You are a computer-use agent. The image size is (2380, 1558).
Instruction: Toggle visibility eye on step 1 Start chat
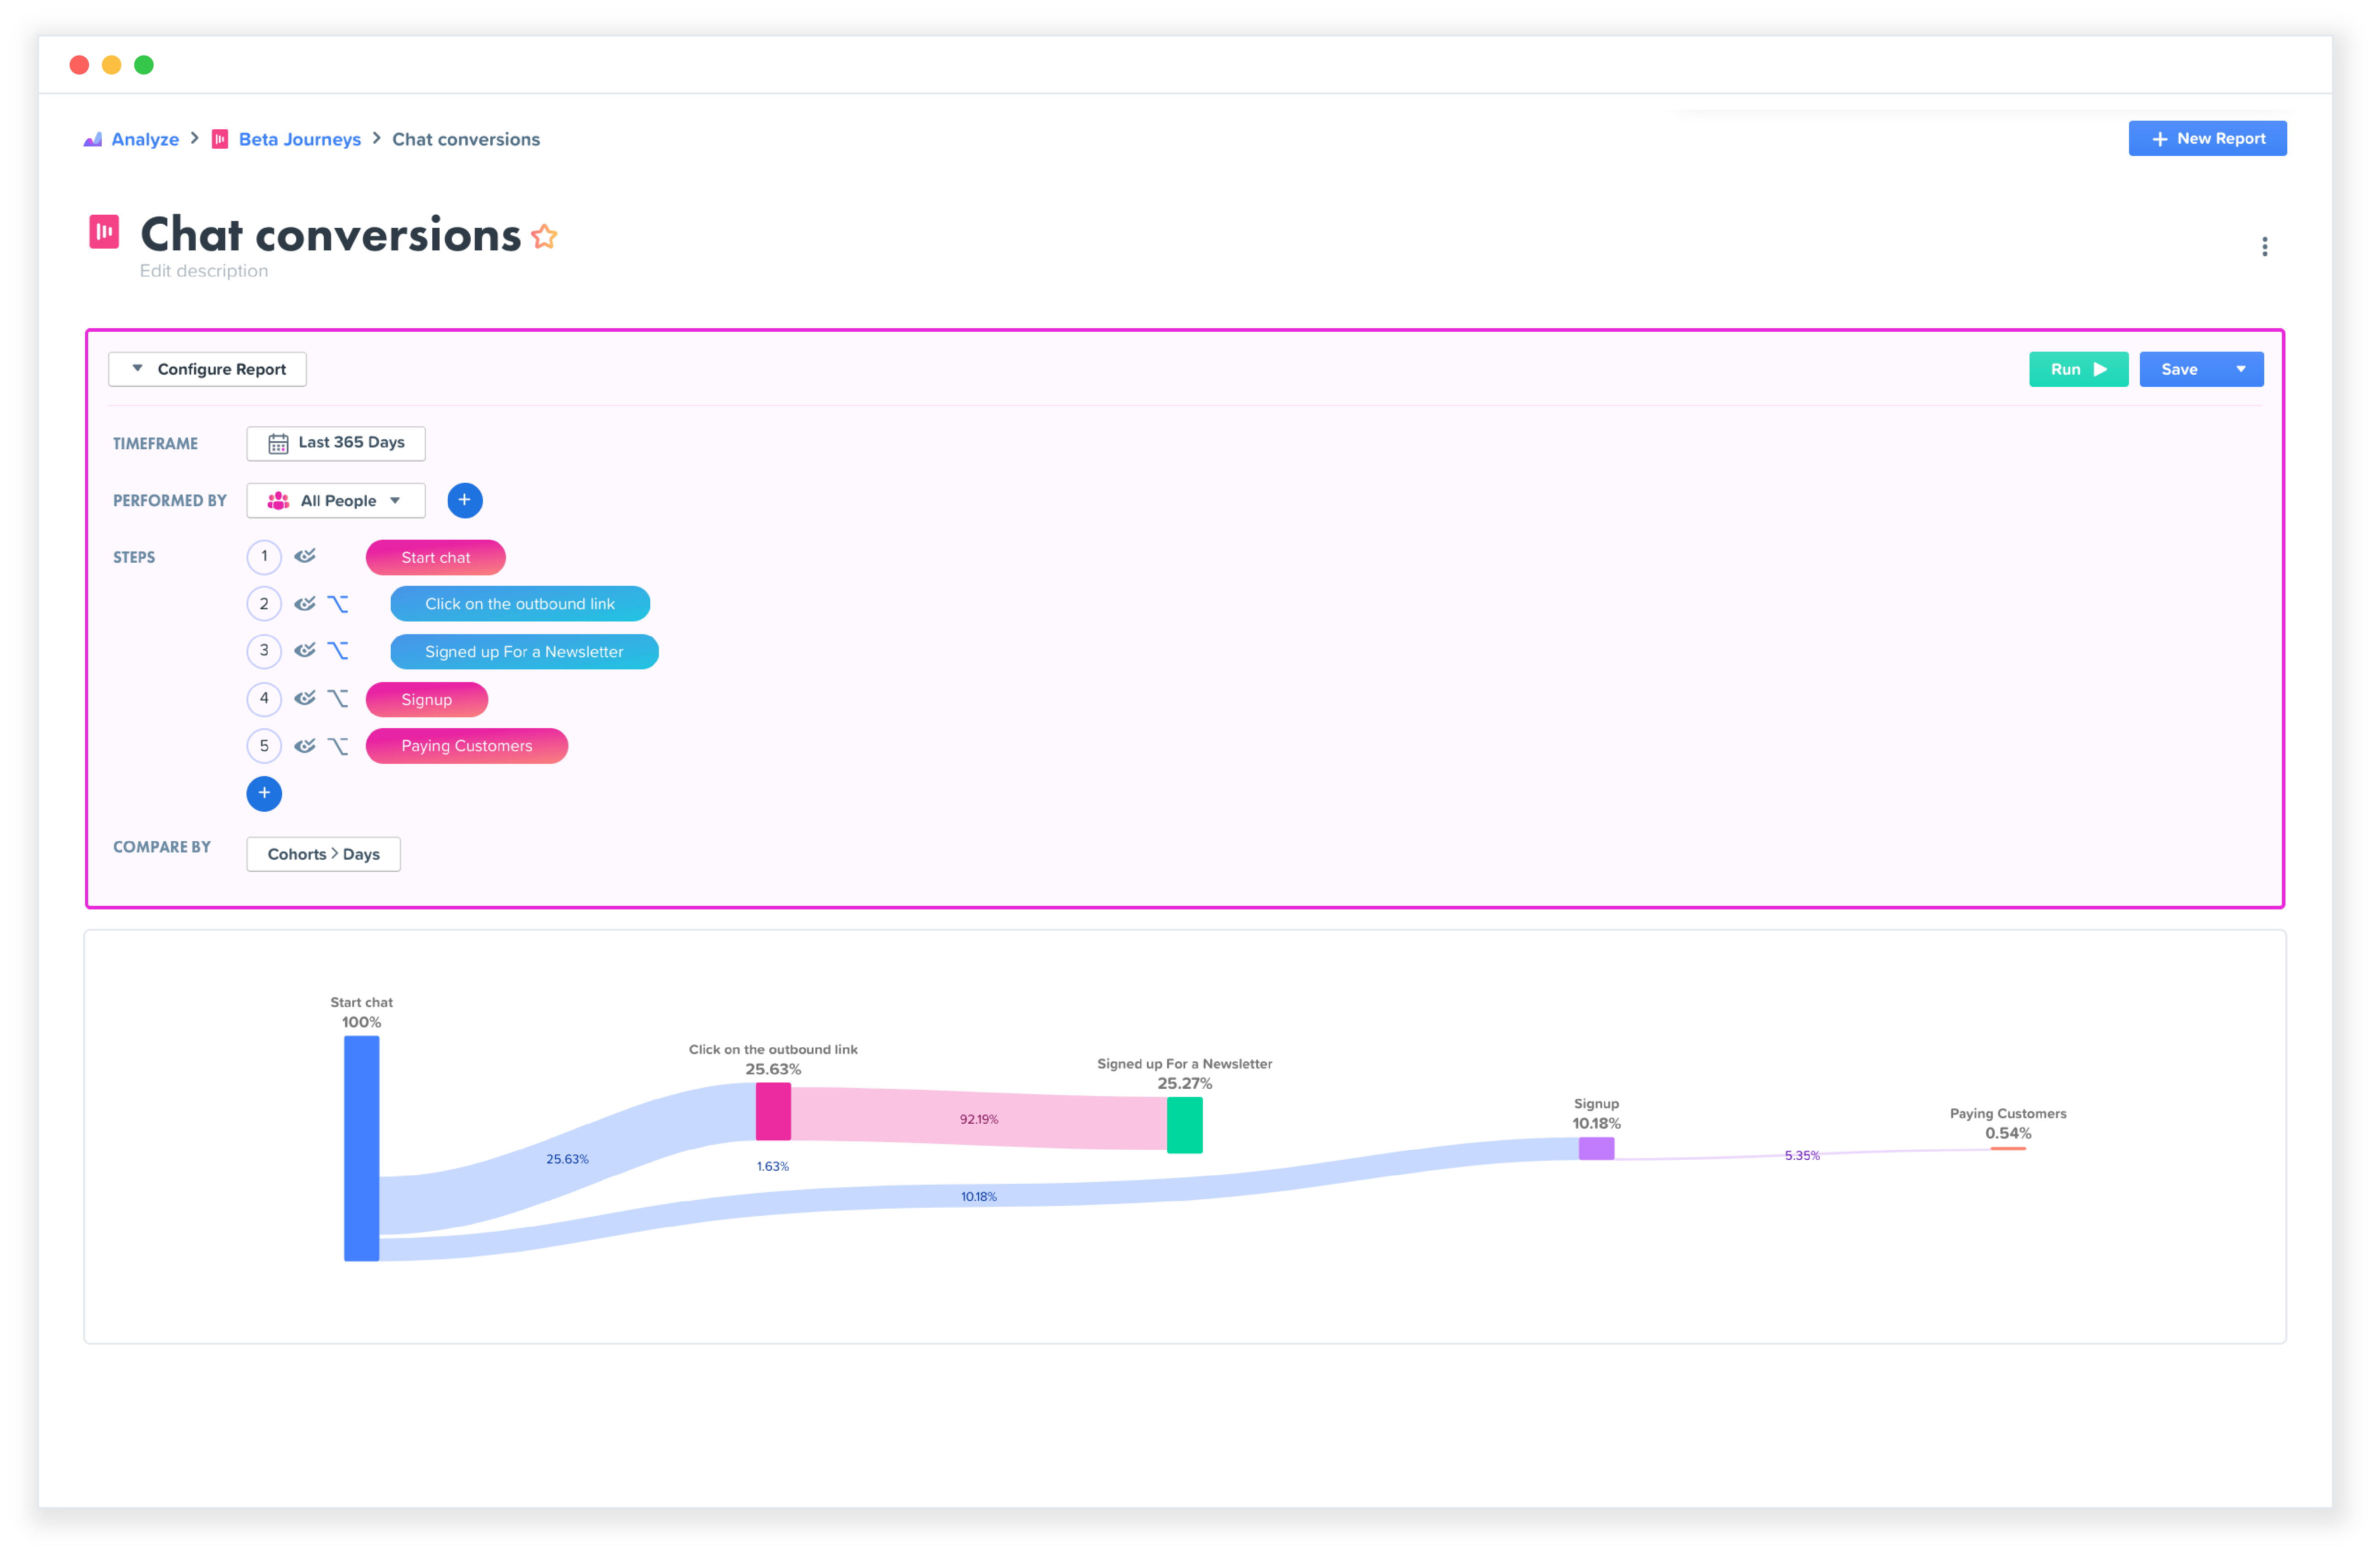(x=305, y=555)
